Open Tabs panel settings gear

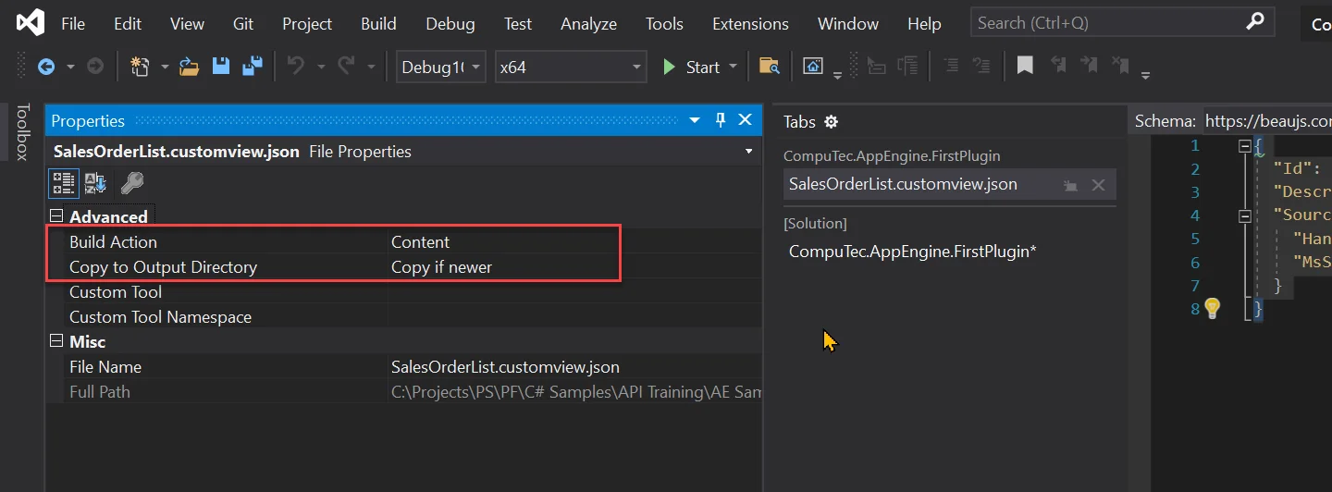(831, 122)
